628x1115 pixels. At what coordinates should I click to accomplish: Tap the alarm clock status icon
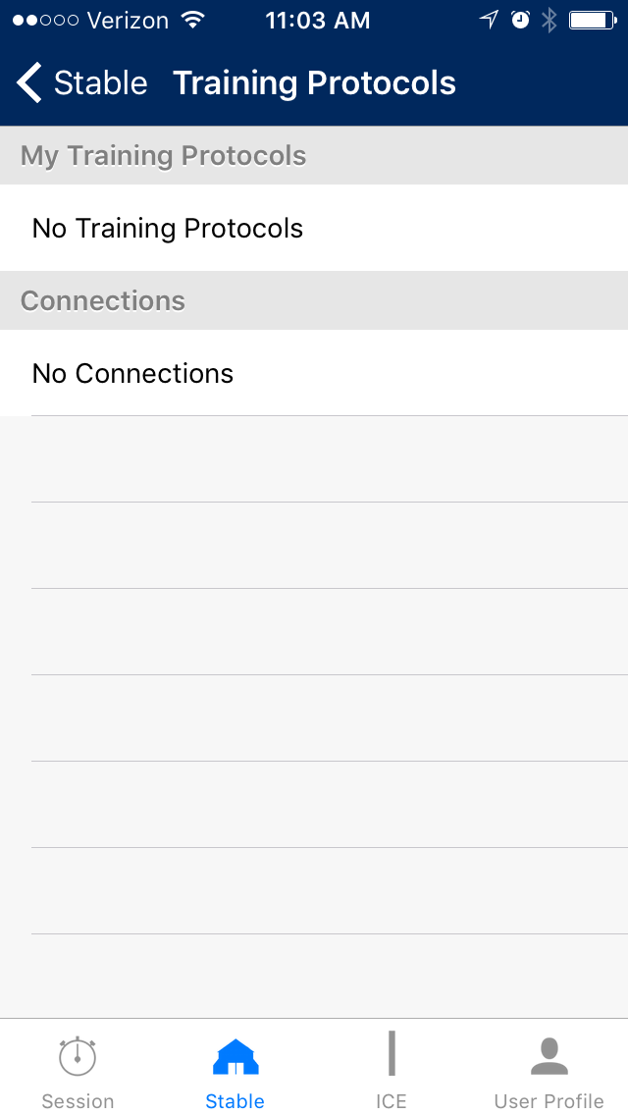(x=520, y=20)
